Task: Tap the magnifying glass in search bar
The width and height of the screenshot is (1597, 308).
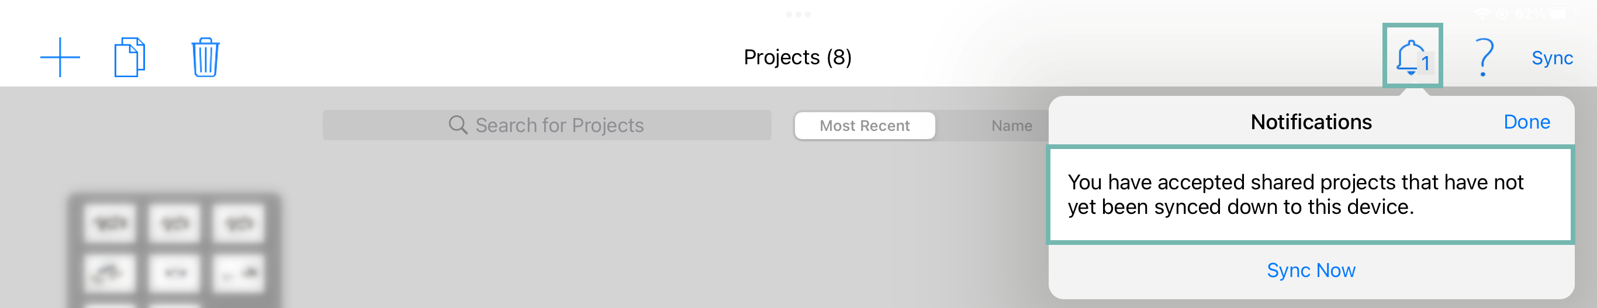Action: [x=458, y=125]
